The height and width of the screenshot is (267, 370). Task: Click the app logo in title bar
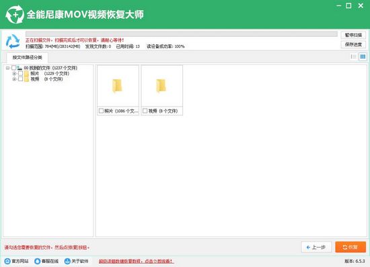pyautogui.click(x=15, y=15)
